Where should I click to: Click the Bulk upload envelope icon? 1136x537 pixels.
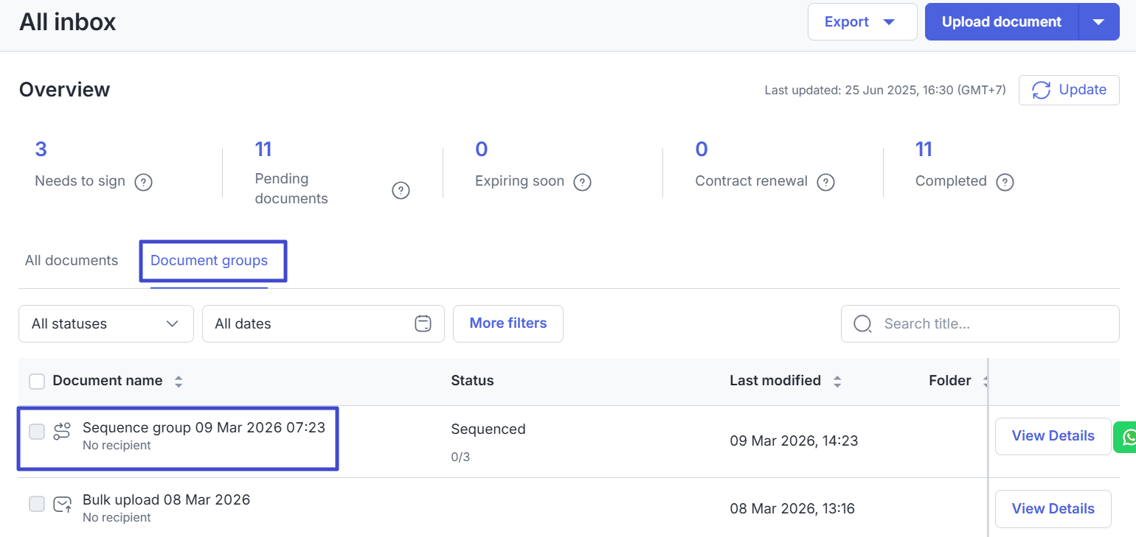62,505
